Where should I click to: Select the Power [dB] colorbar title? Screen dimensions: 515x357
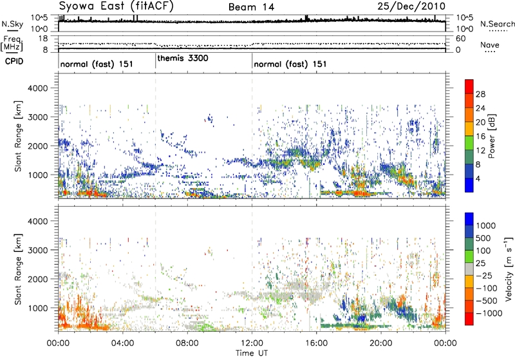[492, 136]
